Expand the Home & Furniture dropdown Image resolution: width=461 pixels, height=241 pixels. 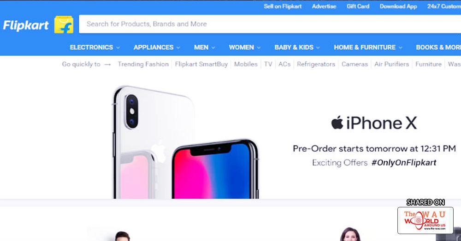pyautogui.click(x=368, y=47)
